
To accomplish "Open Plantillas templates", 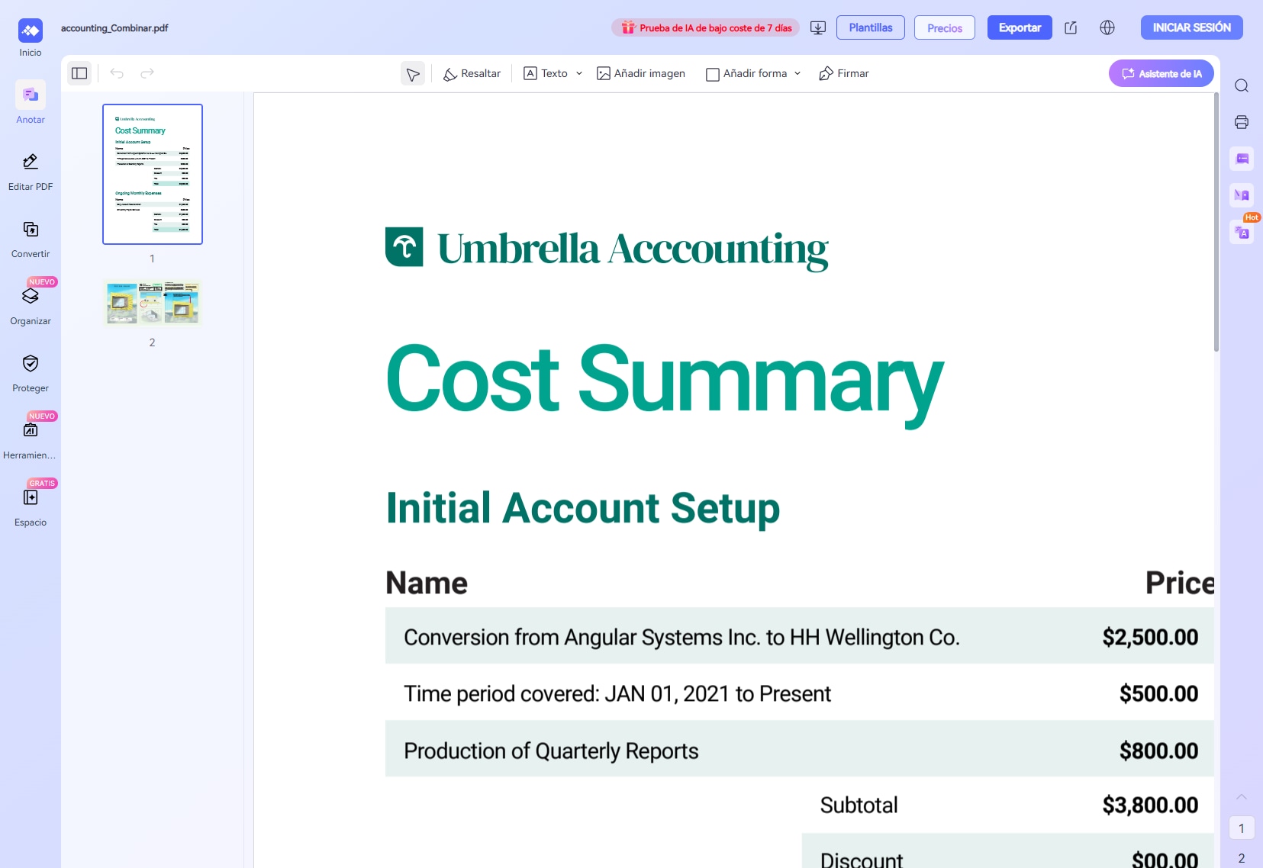I will point(871,27).
